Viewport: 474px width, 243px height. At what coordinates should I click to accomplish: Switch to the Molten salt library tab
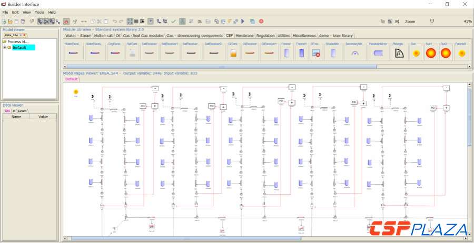point(103,36)
